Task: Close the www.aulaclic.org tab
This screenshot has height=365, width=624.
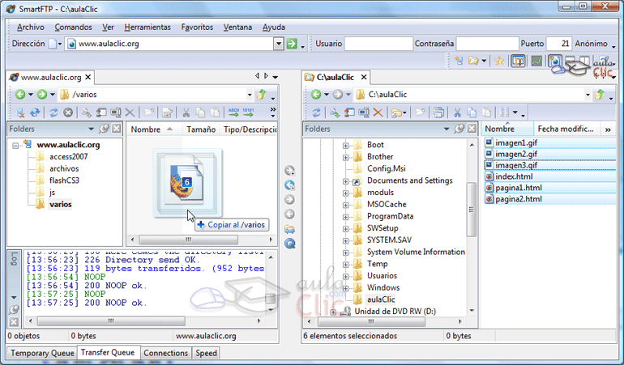Action: [88, 77]
